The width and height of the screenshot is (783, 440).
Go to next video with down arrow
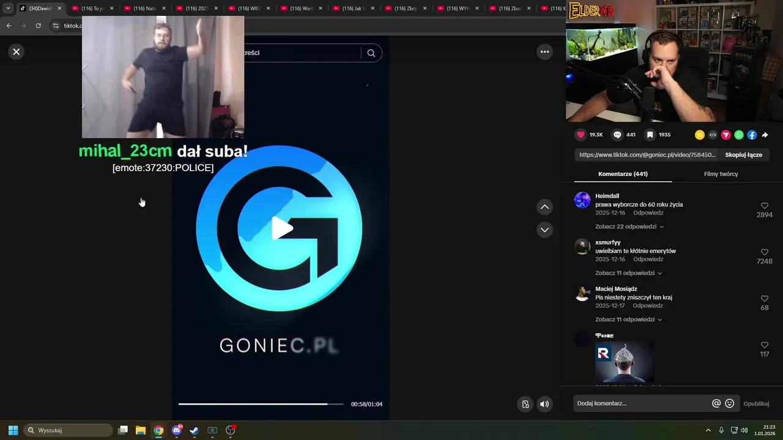pyautogui.click(x=544, y=230)
